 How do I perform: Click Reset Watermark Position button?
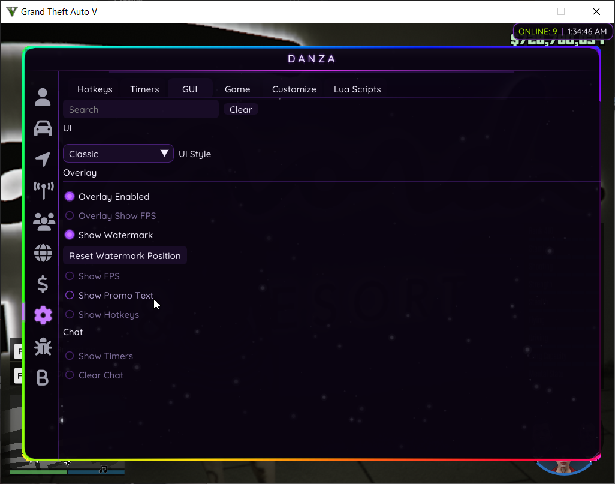(x=125, y=256)
